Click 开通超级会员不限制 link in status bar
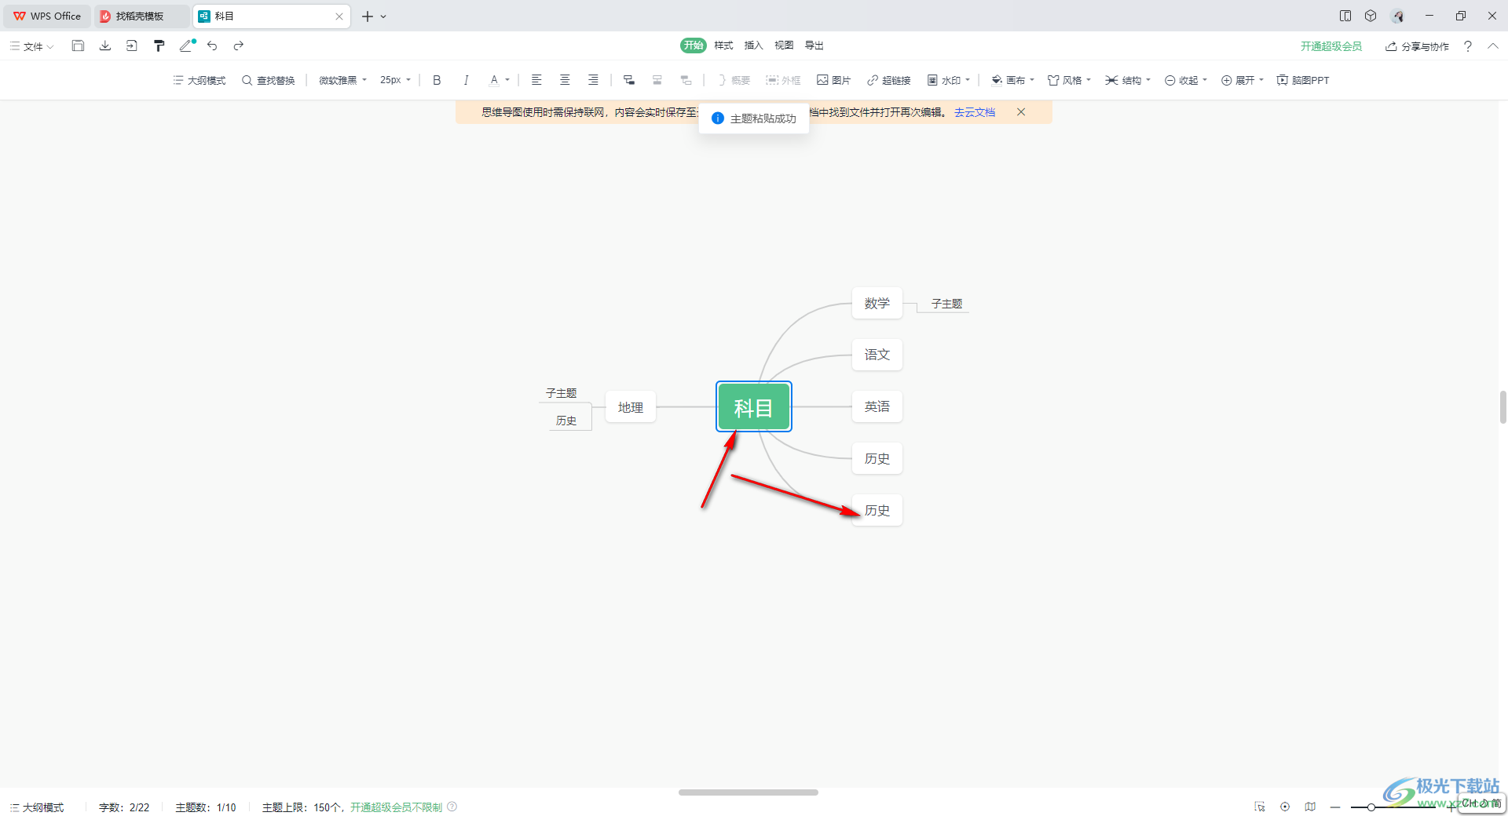The width and height of the screenshot is (1508, 816). [x=396, y=807]
